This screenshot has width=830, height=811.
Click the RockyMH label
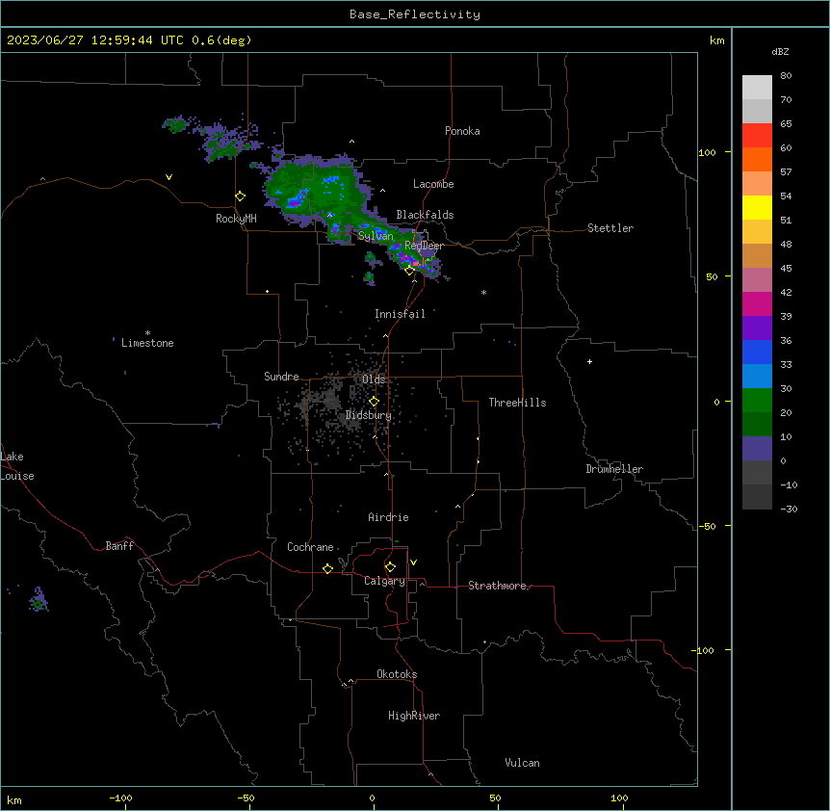point(236,219)
